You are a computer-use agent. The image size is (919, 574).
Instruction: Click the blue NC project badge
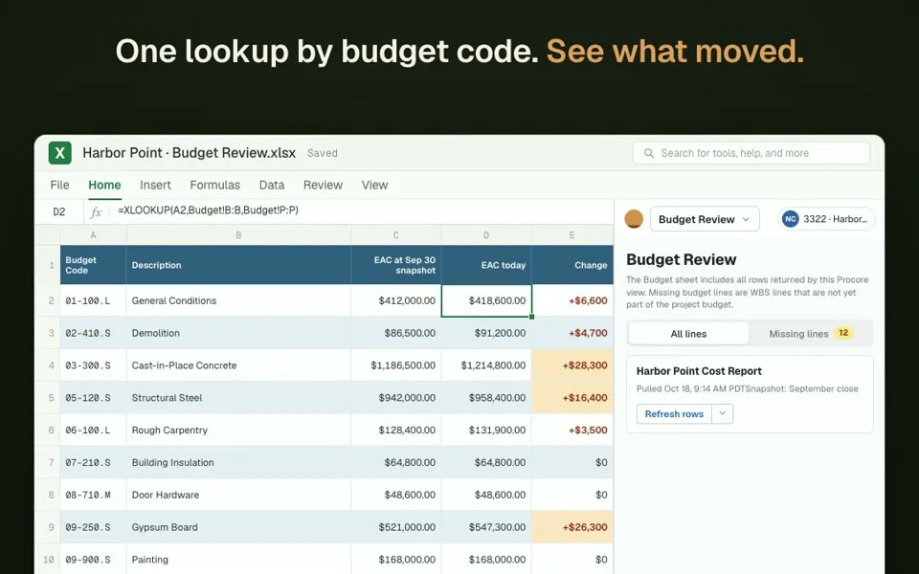791,219
